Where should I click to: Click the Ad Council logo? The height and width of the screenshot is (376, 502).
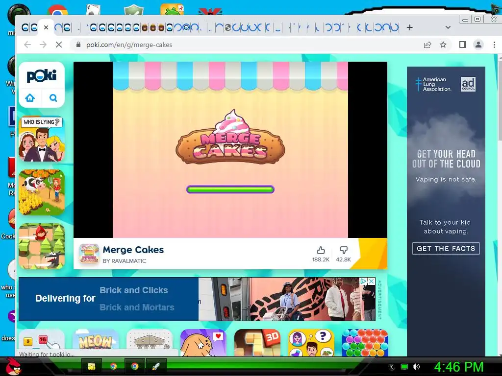tap(468, 84)
